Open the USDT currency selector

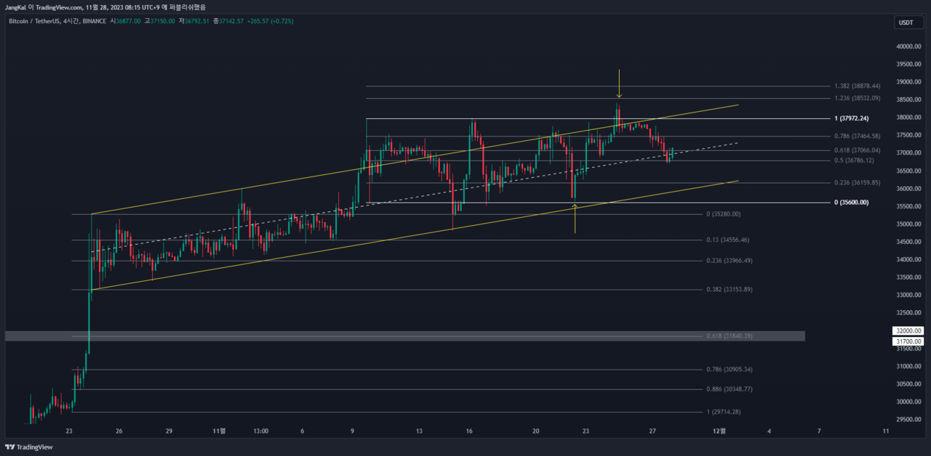[906, 23]
